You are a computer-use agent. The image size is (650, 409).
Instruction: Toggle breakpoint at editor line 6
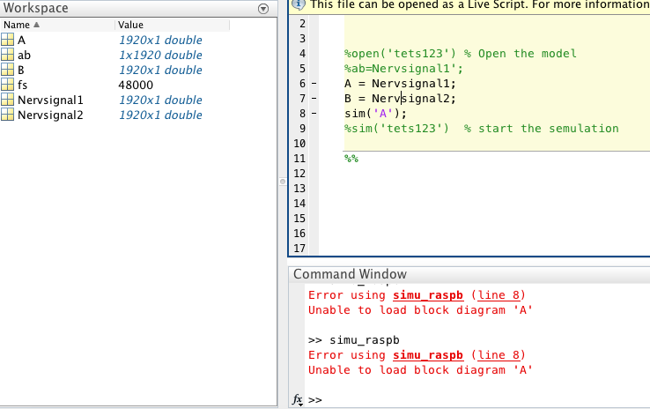(314, 84)
